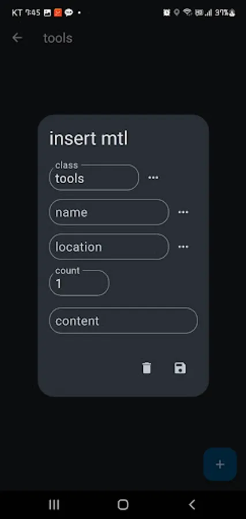Tap the back arrow next to tools
This screenshot has height=519, width=246.
[17, 37]
